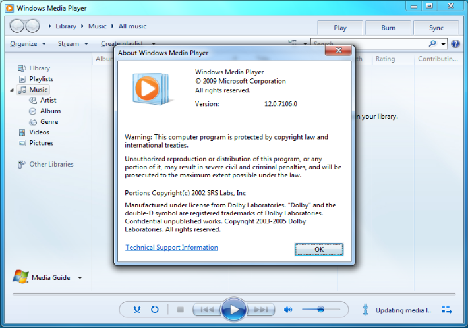Viewport: 468px width, 328px height.
Task: Select Album under Music
Action: coord(51,111)
